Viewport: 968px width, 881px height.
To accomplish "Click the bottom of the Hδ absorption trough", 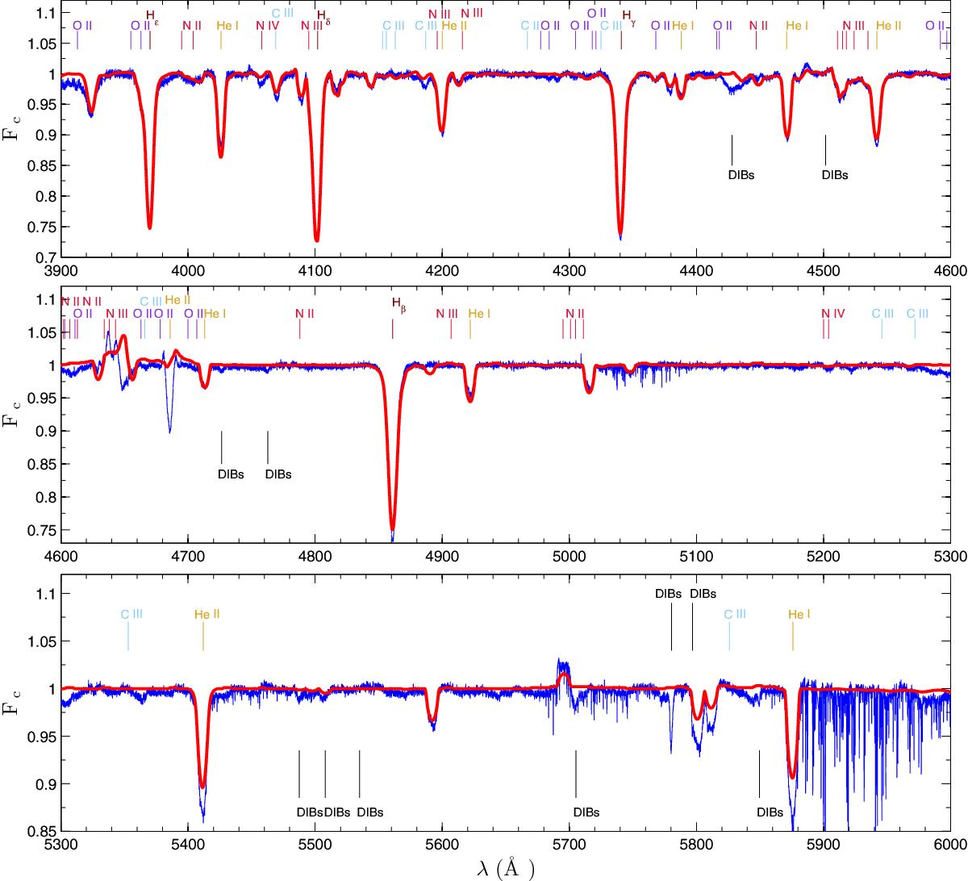I will click(316, 240).
